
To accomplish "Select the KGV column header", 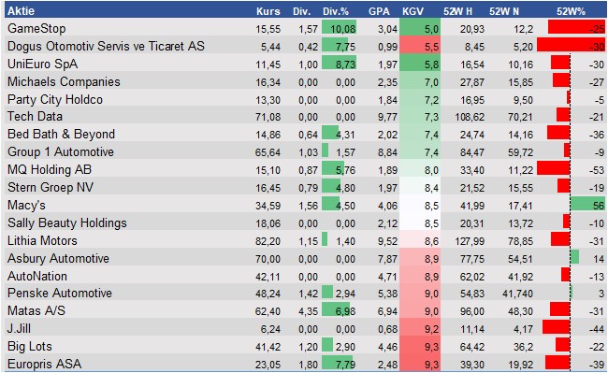I will [413, 11].
